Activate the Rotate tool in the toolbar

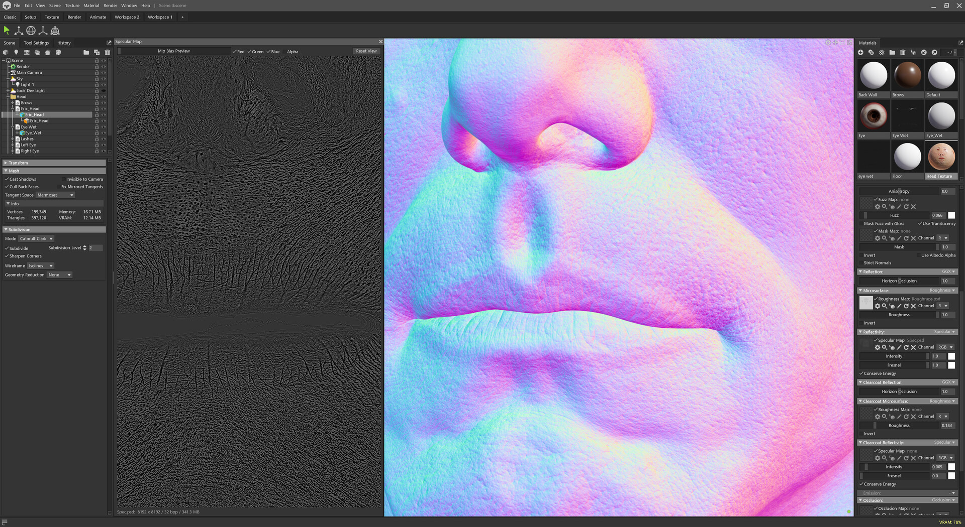click(31, 30)
